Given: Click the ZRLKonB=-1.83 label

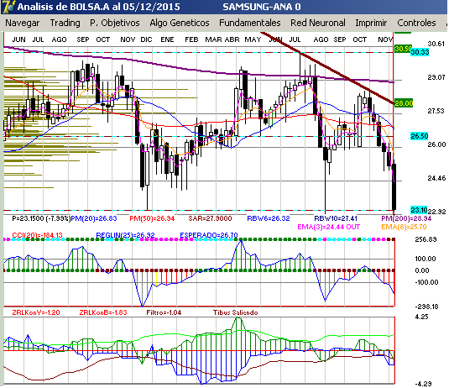Looking at the screenshot, I should 103,312.
